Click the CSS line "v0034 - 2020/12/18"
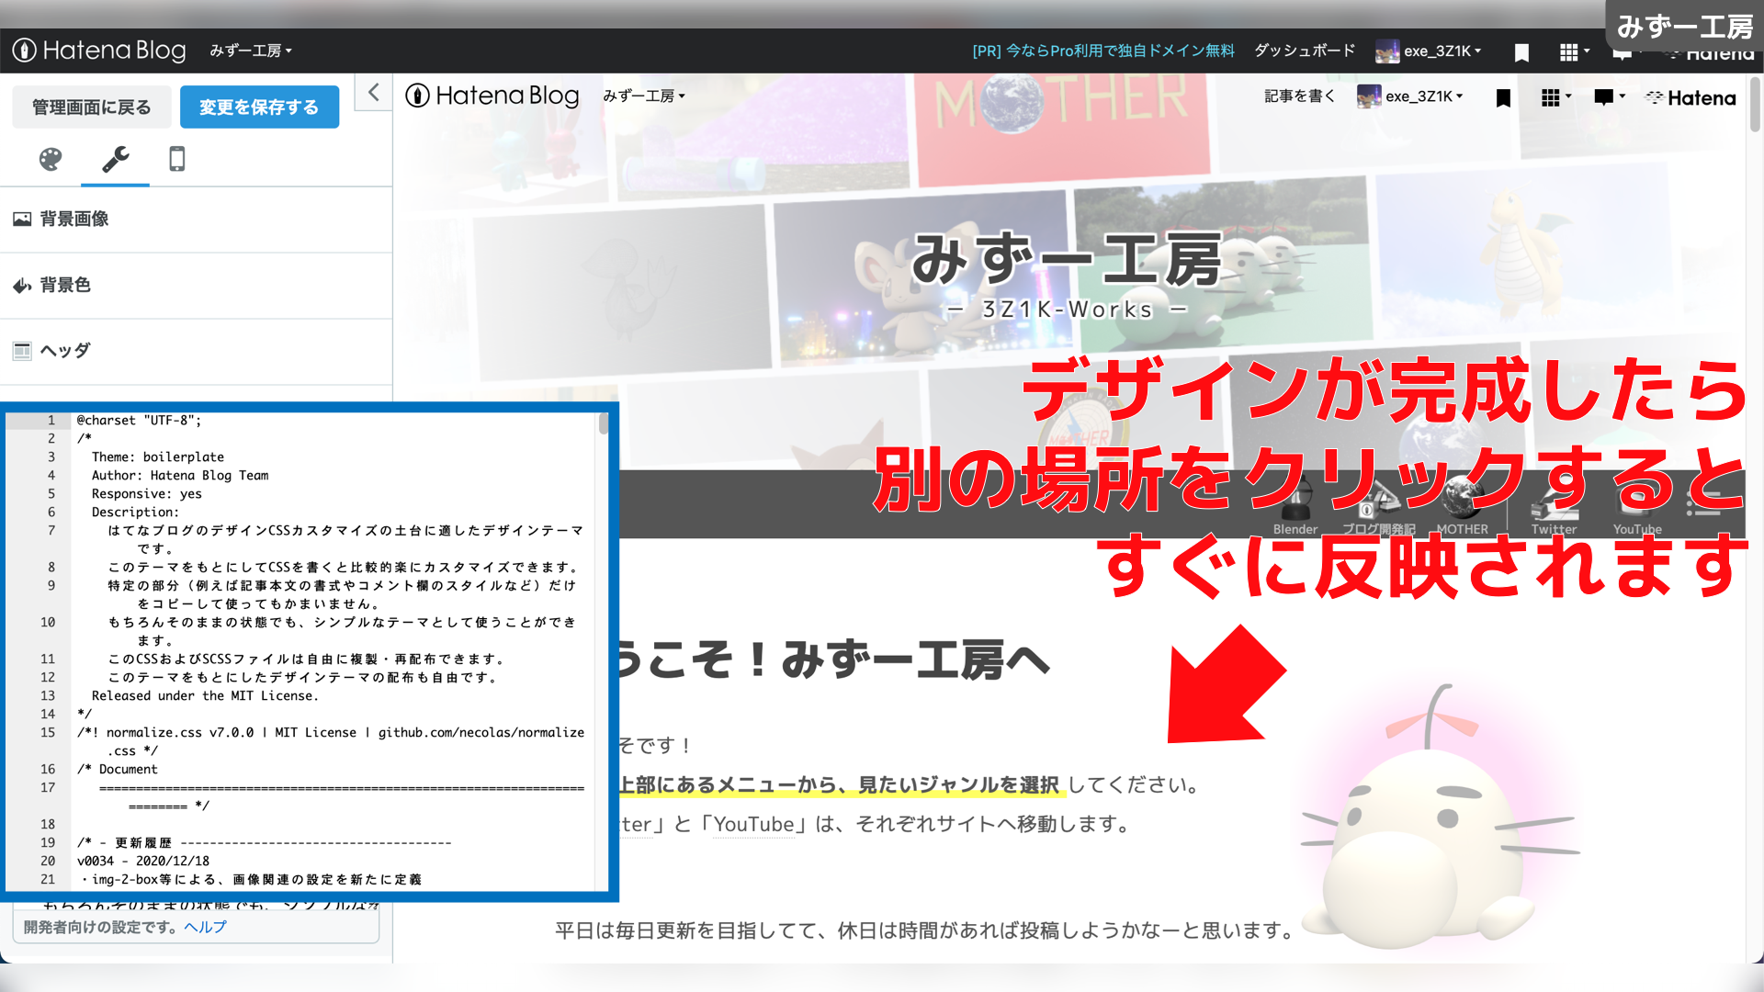The image size is (1764, 992). pos(143,861)
